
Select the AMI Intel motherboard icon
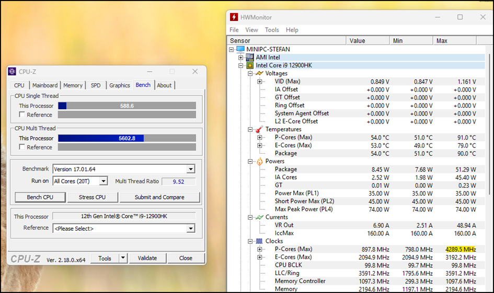250,57
